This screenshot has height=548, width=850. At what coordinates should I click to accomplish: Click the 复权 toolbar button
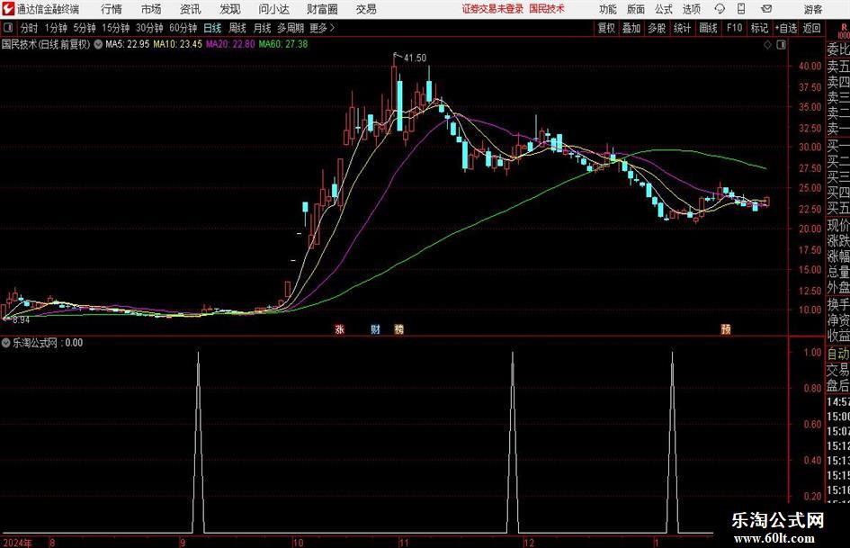click(606, 28)
